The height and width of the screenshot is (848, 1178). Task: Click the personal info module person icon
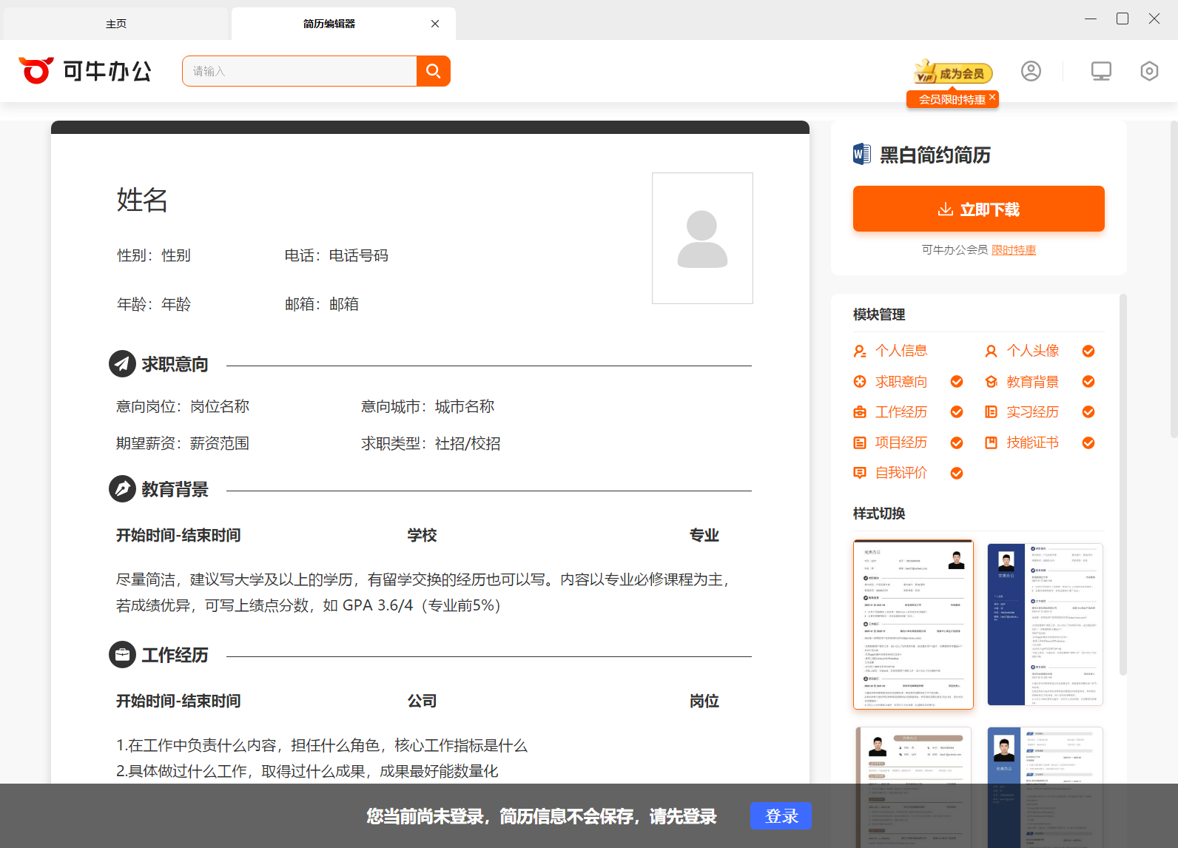(860, 351)
